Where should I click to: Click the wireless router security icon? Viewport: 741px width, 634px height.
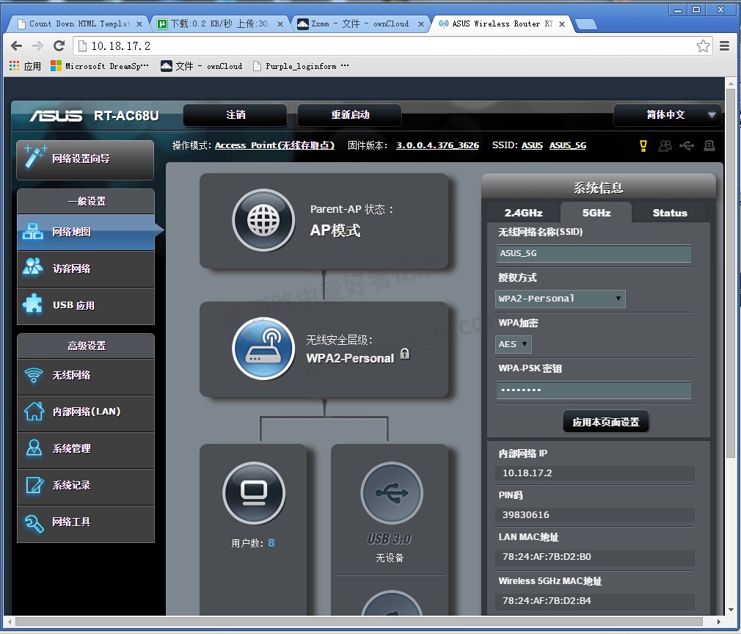coord(263,349)
